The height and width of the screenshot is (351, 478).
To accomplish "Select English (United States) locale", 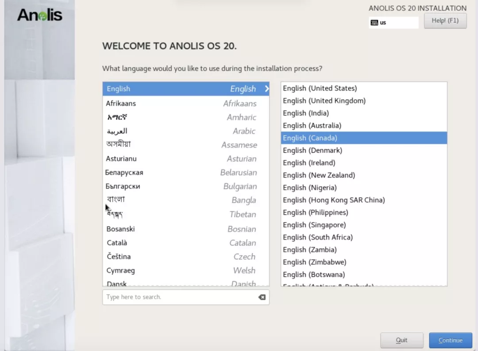I will click(364, 88).
